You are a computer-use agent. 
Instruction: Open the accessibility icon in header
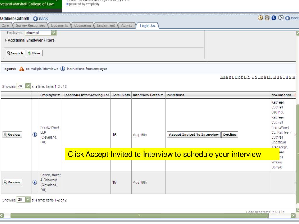[274, 18]
